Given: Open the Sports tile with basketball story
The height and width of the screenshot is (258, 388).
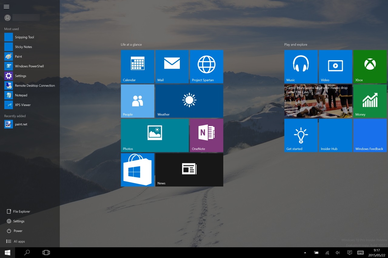Looking at the screenshot, I should coord(318,101).
